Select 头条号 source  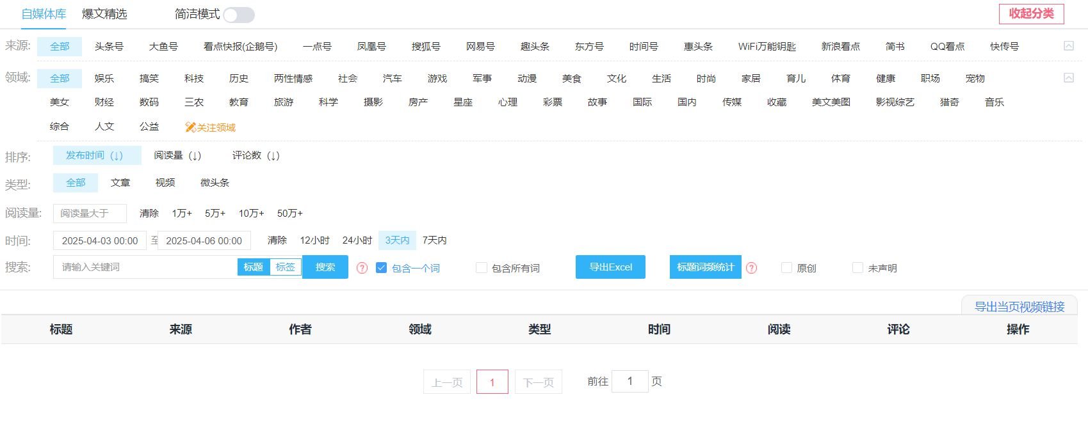pos(109,46)
